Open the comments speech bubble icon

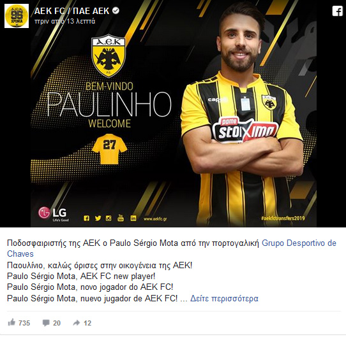point(46,323)
